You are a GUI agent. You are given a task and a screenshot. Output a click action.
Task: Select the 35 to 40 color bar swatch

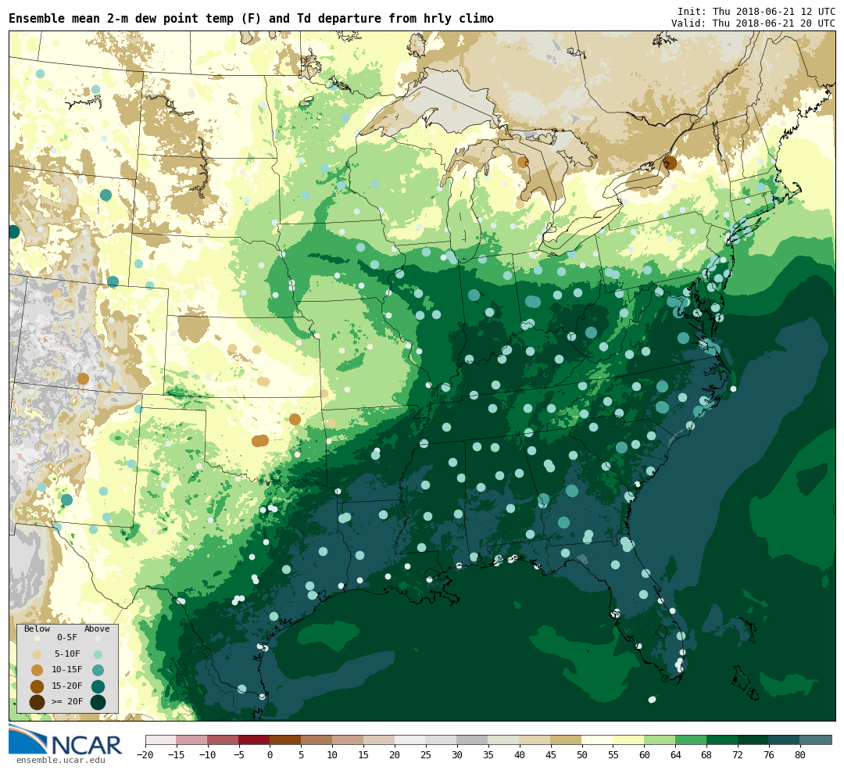(x=504, y=740)
